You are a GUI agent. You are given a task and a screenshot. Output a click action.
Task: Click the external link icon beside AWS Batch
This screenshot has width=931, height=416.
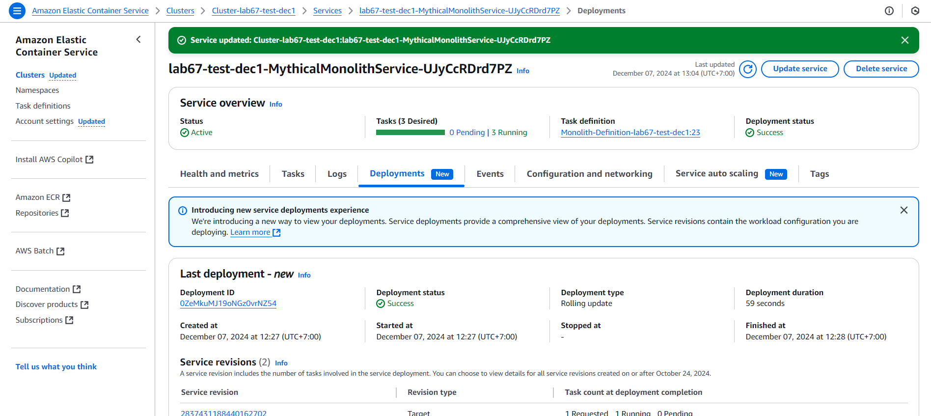point(60,251)
